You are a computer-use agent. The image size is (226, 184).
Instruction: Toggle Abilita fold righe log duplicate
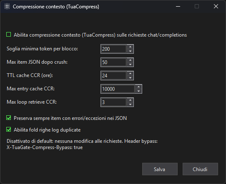point(9,129)
